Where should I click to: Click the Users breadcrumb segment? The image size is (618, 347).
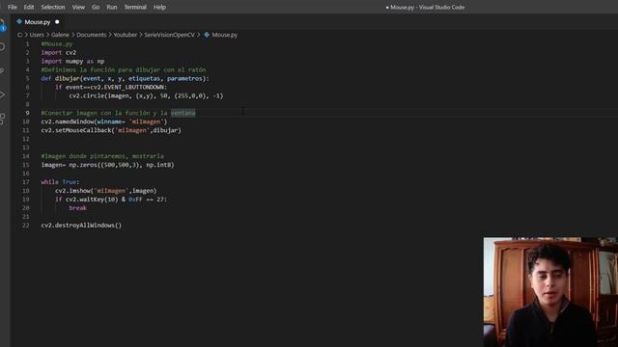pyautogui.click(x=37, y=35)
